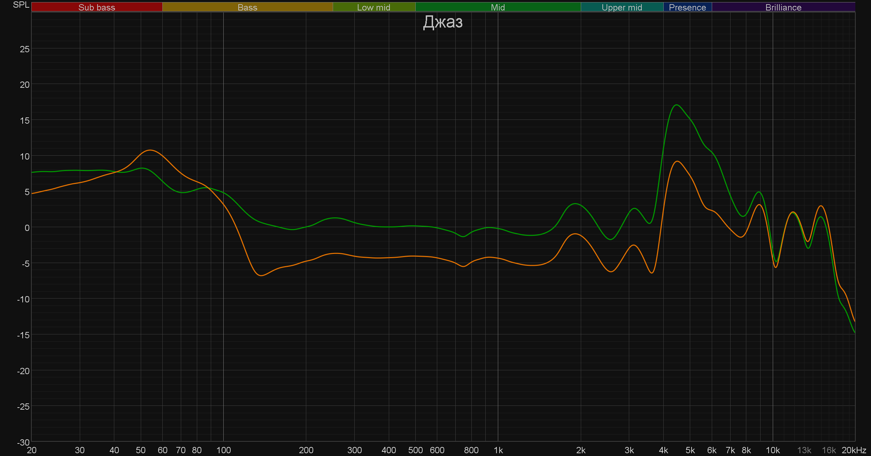This screenshot has width=871, height=456.
Task: Click the 25 dB level label
Action: click(x=24, y=49)
